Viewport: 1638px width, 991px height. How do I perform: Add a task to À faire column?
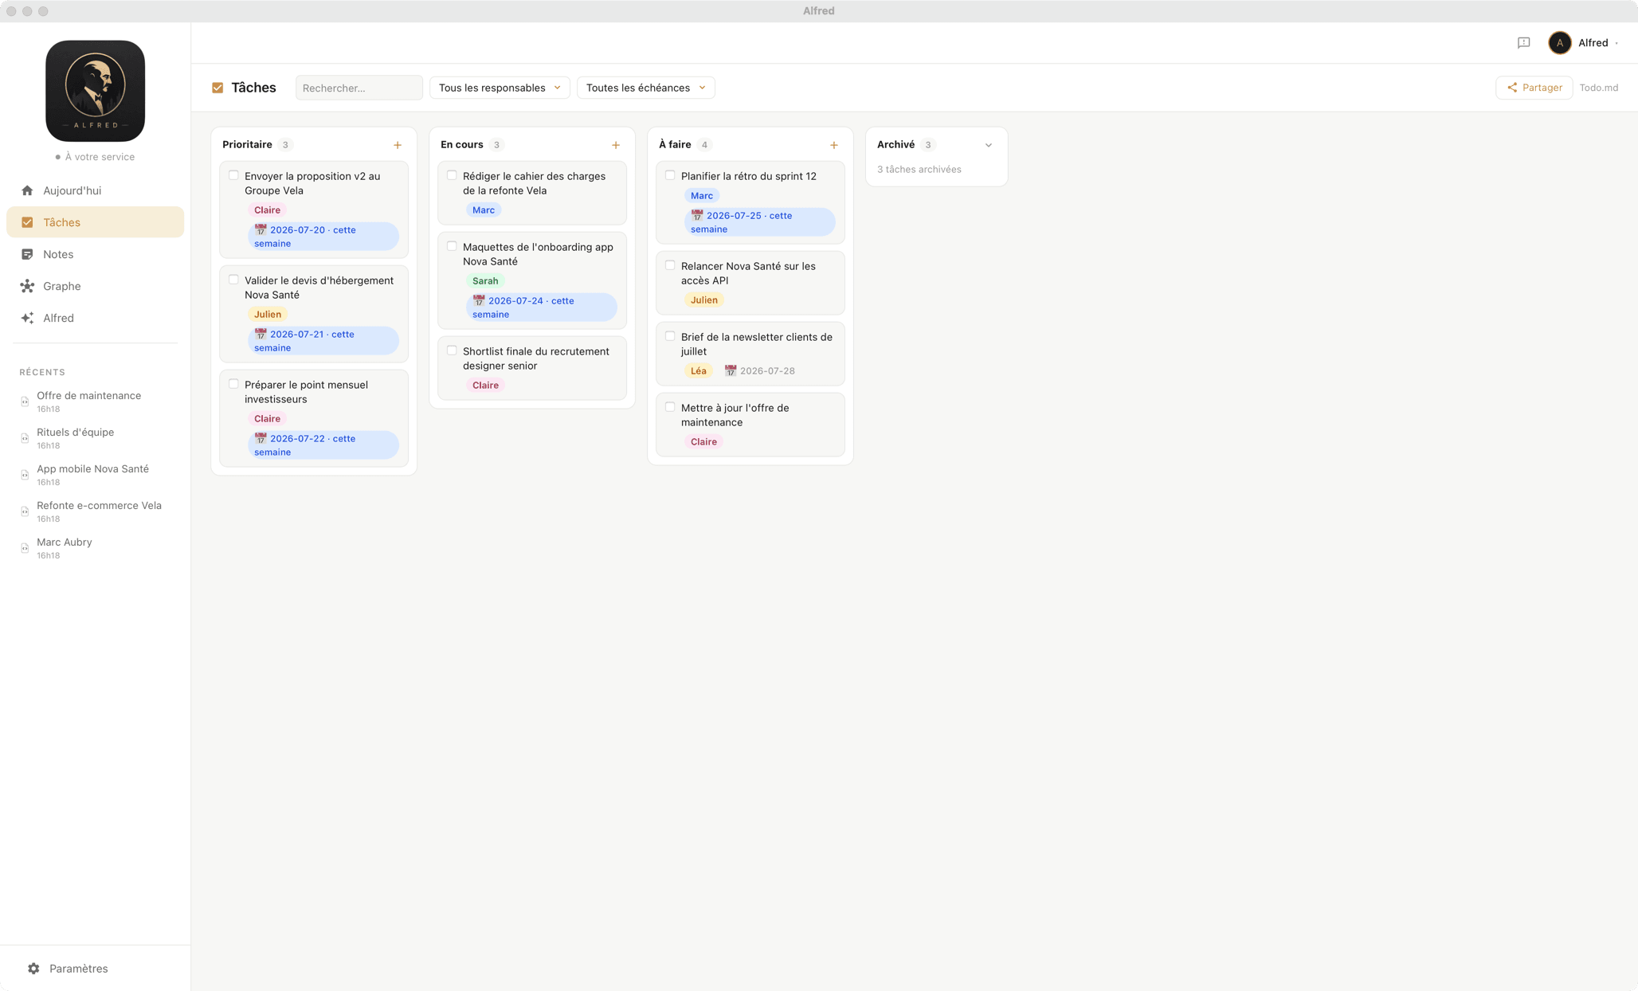(x=834, y=145)
